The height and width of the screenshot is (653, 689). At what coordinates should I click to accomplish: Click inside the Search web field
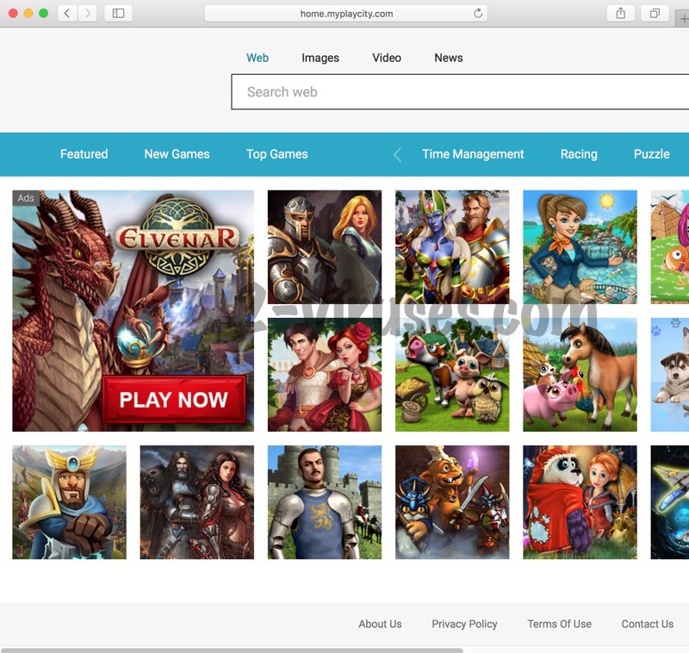click(x=388, y=91)
